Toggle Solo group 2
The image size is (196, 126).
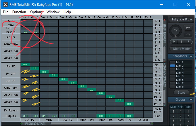point(181,116)
